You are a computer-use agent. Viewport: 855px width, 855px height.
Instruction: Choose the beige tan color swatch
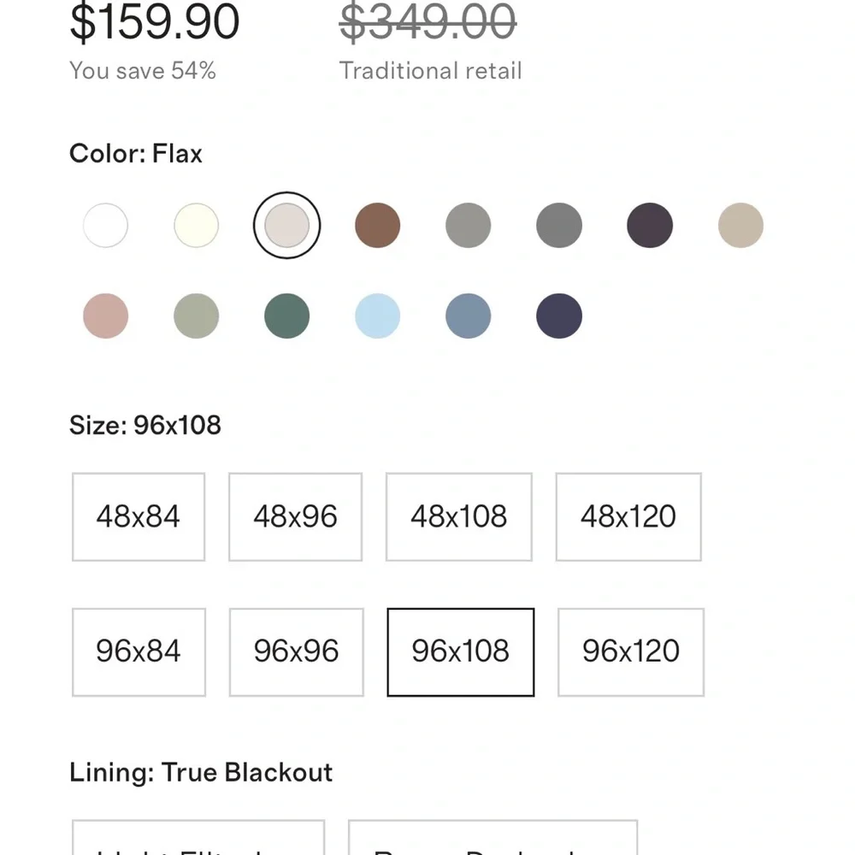740,225
